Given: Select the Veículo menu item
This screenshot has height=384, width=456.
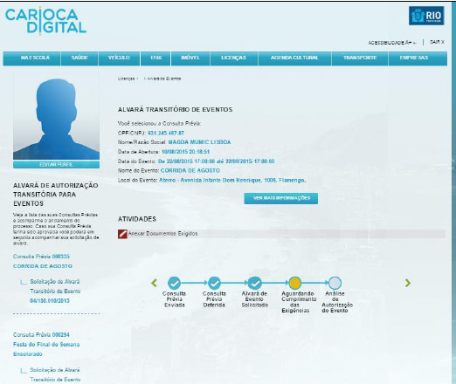Looking at the screenshot, I should coord(119,58).
